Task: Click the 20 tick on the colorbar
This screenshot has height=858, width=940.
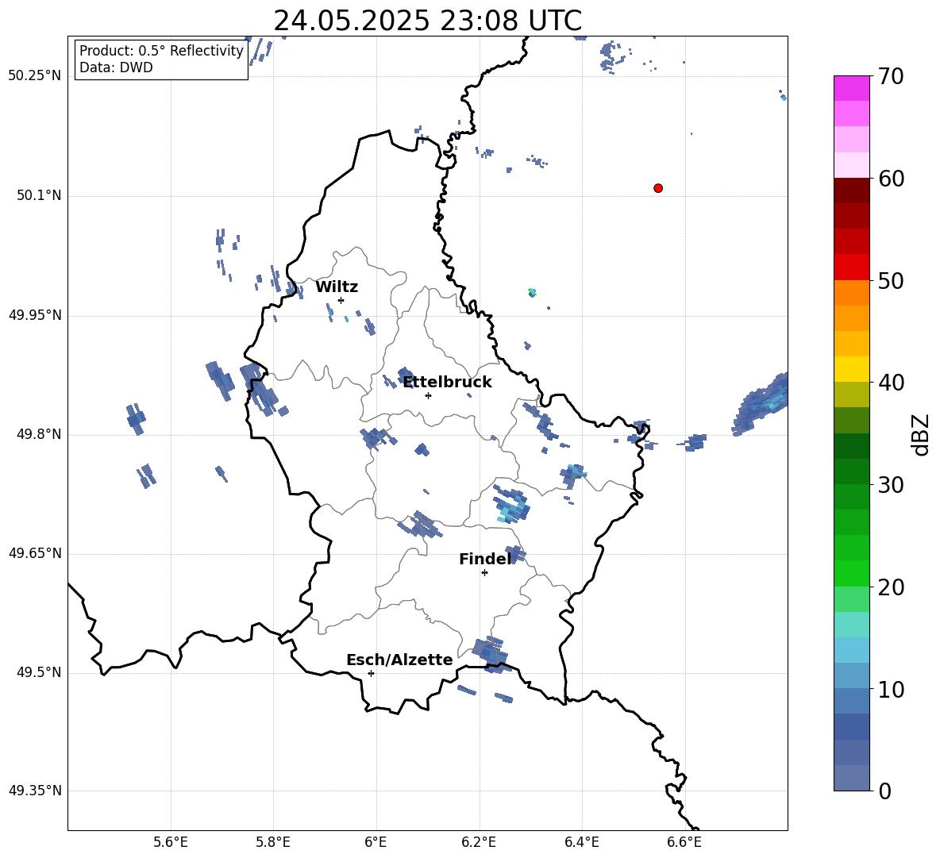Action: click(x=891, y=587)
